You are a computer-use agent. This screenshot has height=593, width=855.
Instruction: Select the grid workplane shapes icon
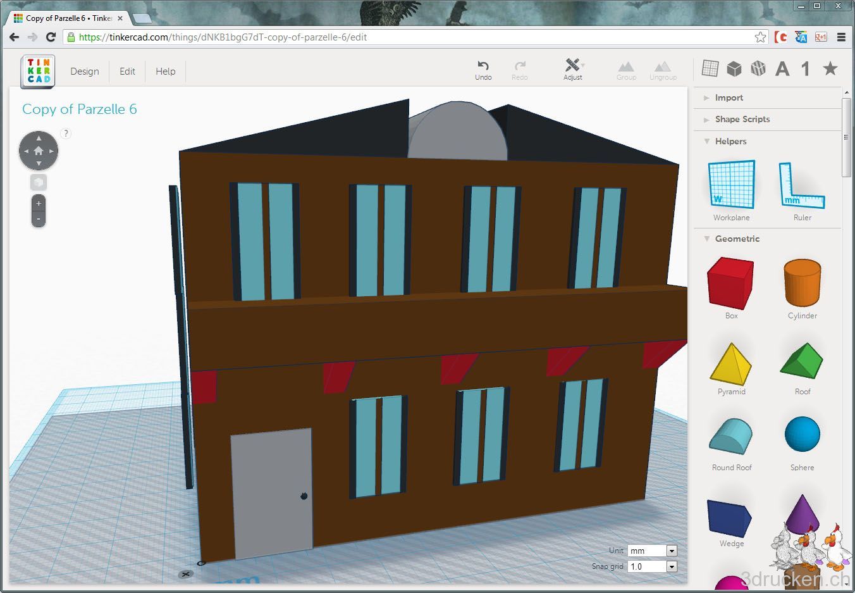[710, 68]
